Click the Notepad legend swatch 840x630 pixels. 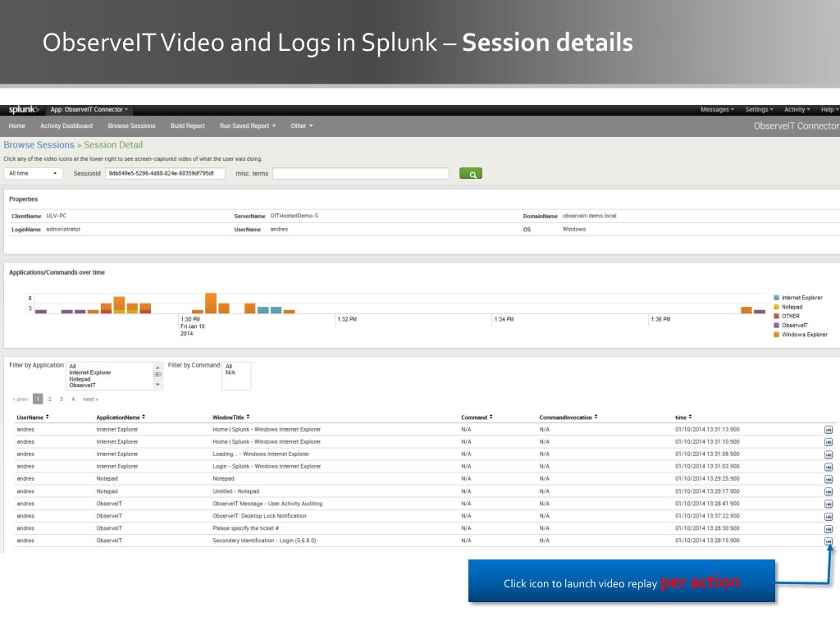[776, 307]
